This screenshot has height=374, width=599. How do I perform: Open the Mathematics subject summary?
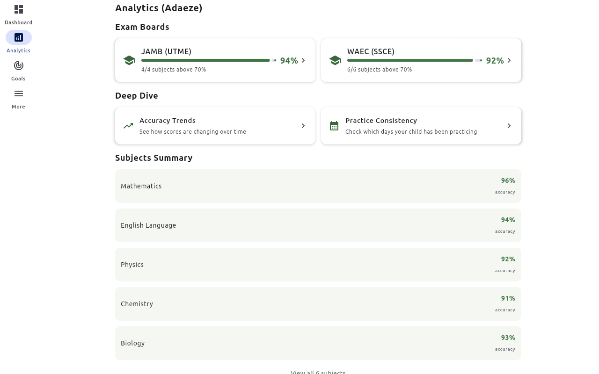pyautogui.click(x=318, y=186)
